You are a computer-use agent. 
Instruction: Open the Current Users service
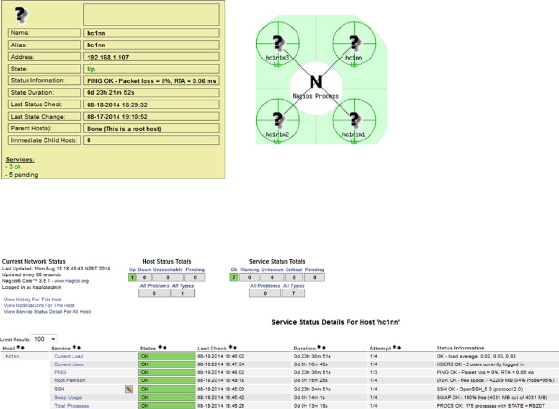tap(69, 364)
